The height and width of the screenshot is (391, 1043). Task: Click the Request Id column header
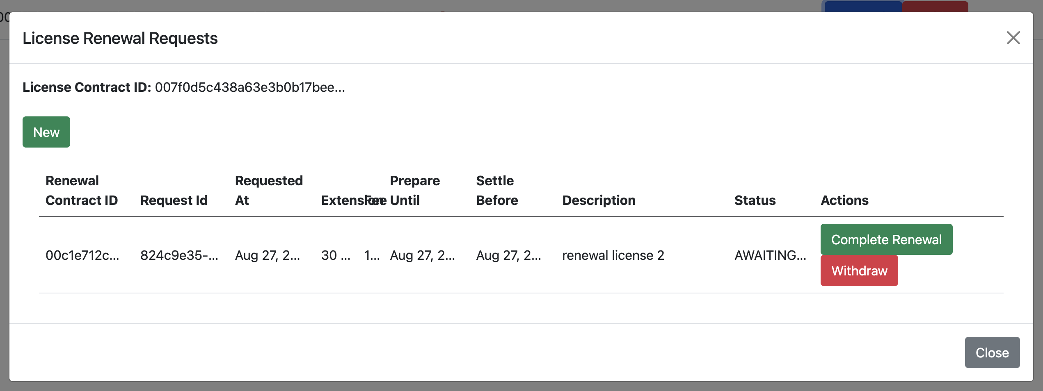[x=174, y=200]
